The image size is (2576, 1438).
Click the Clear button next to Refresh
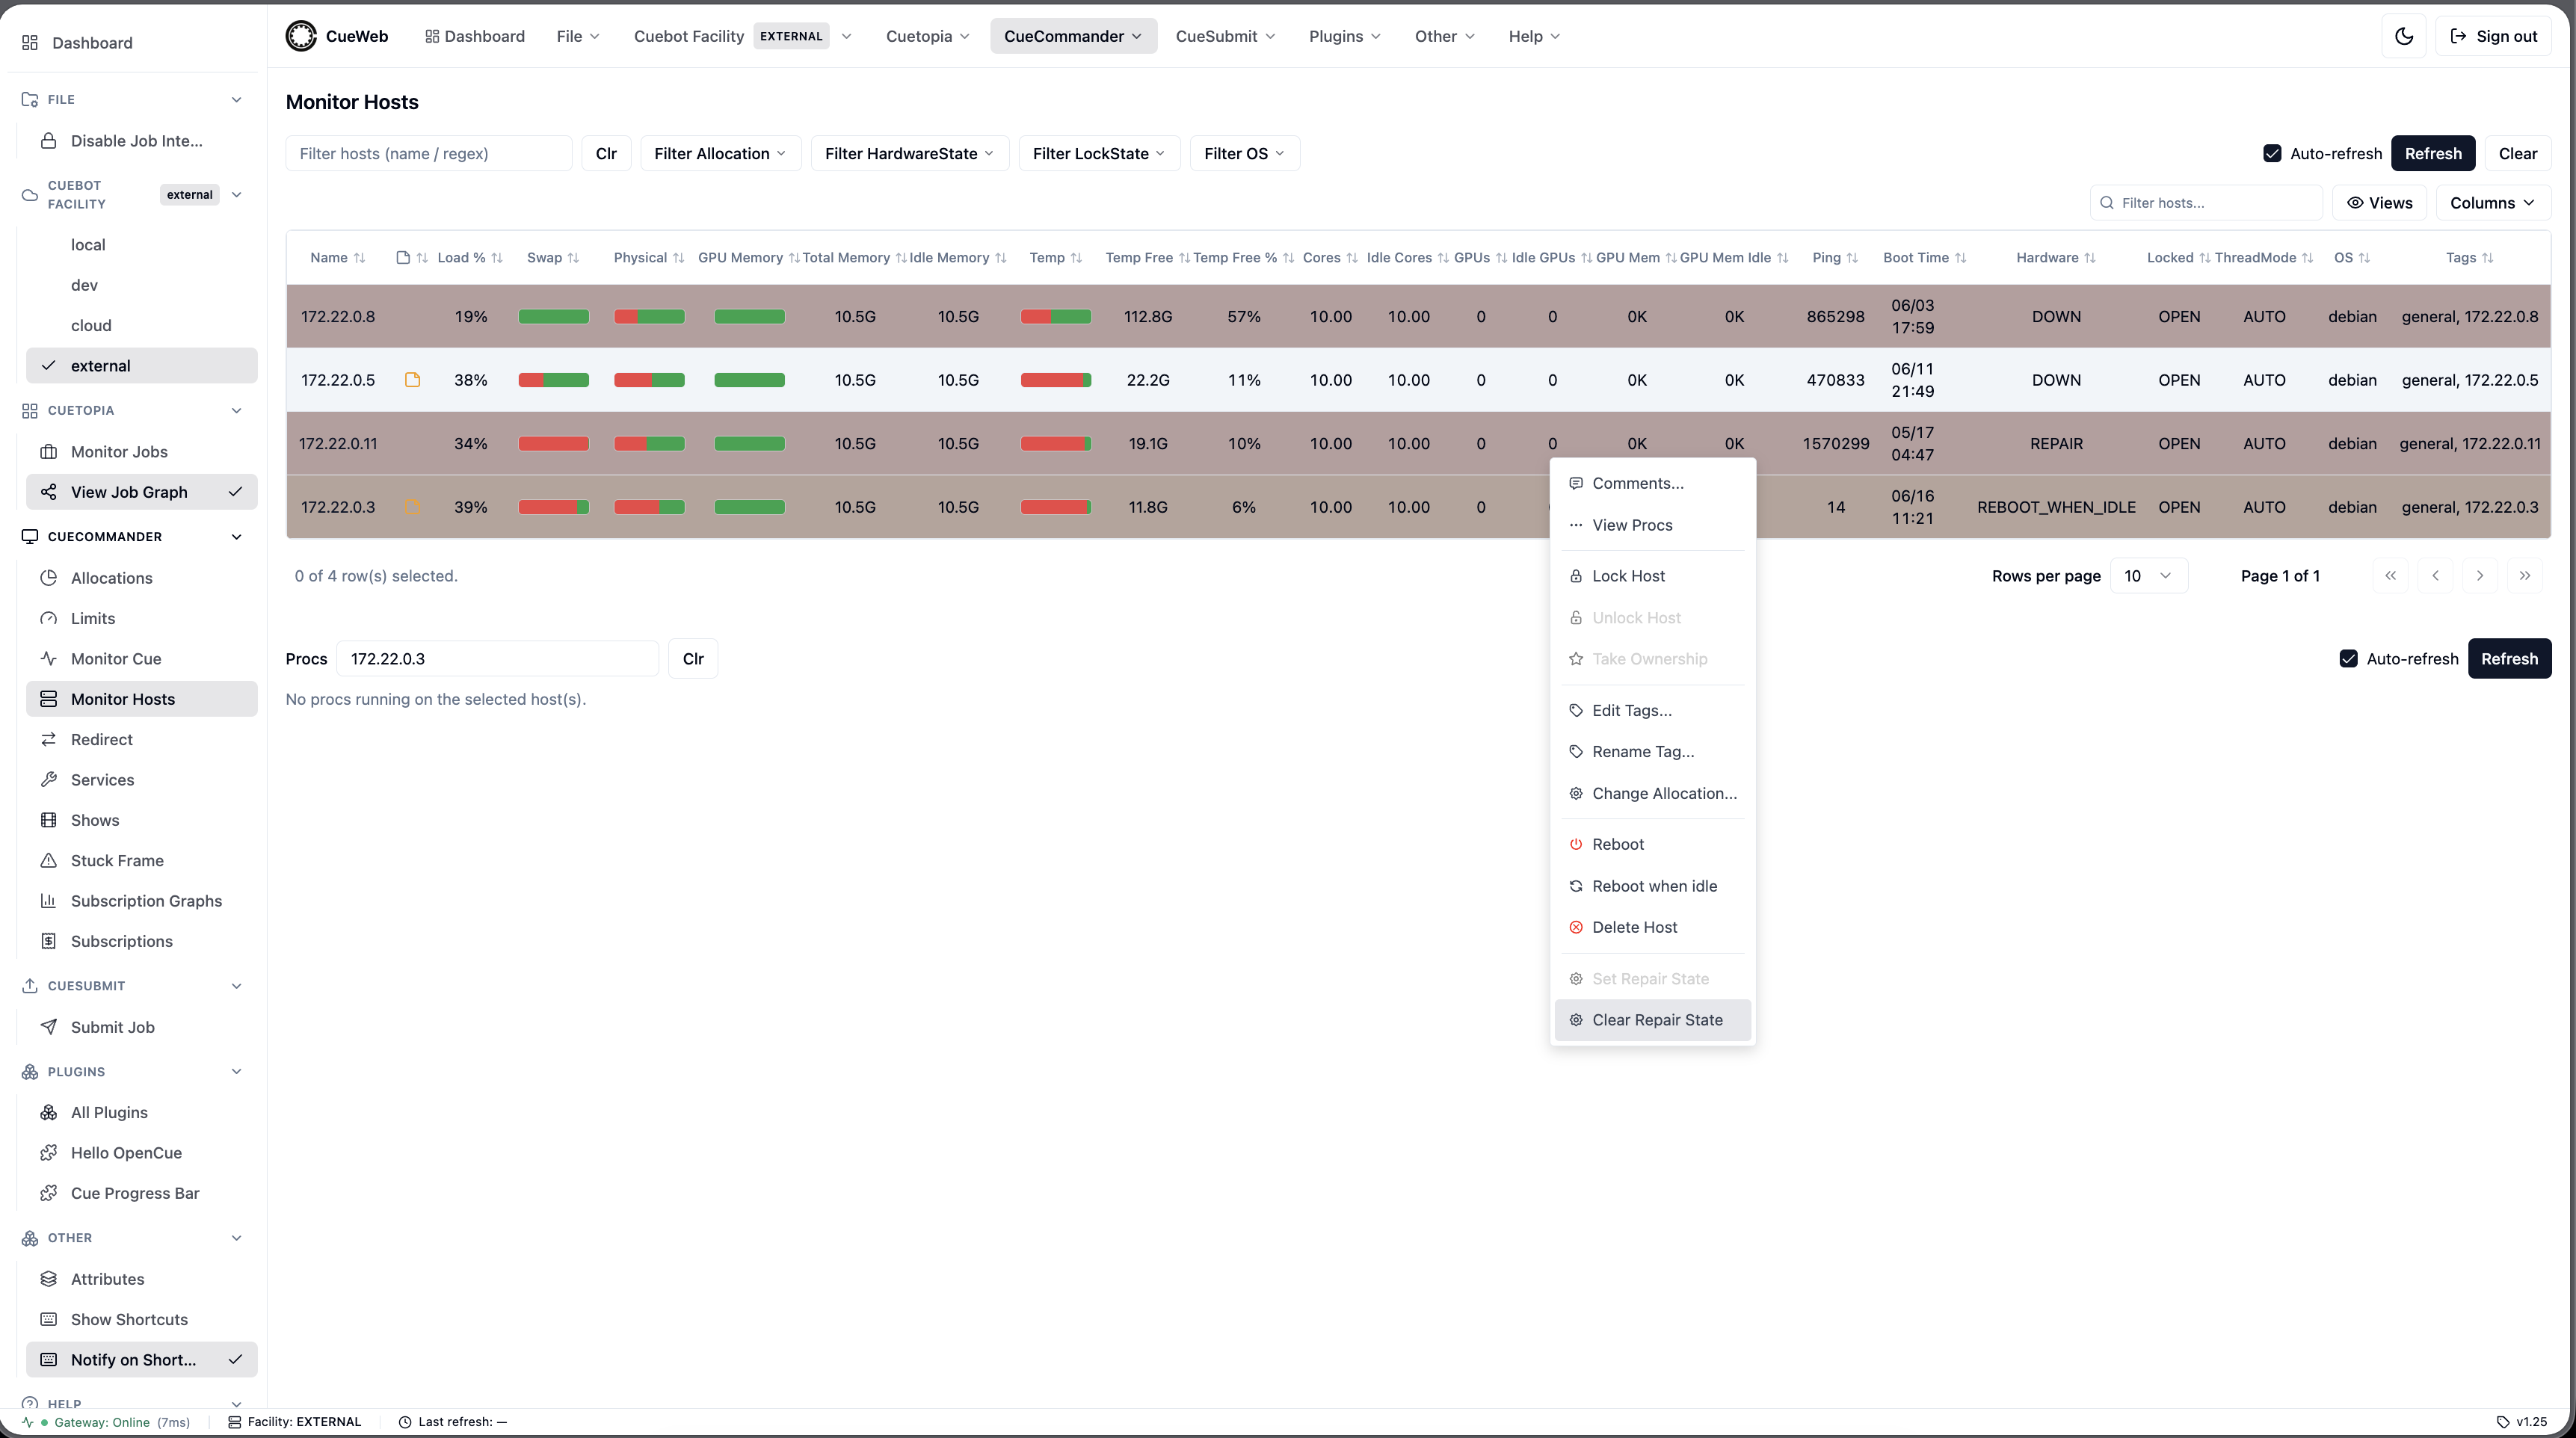[x=2518, y=154]
